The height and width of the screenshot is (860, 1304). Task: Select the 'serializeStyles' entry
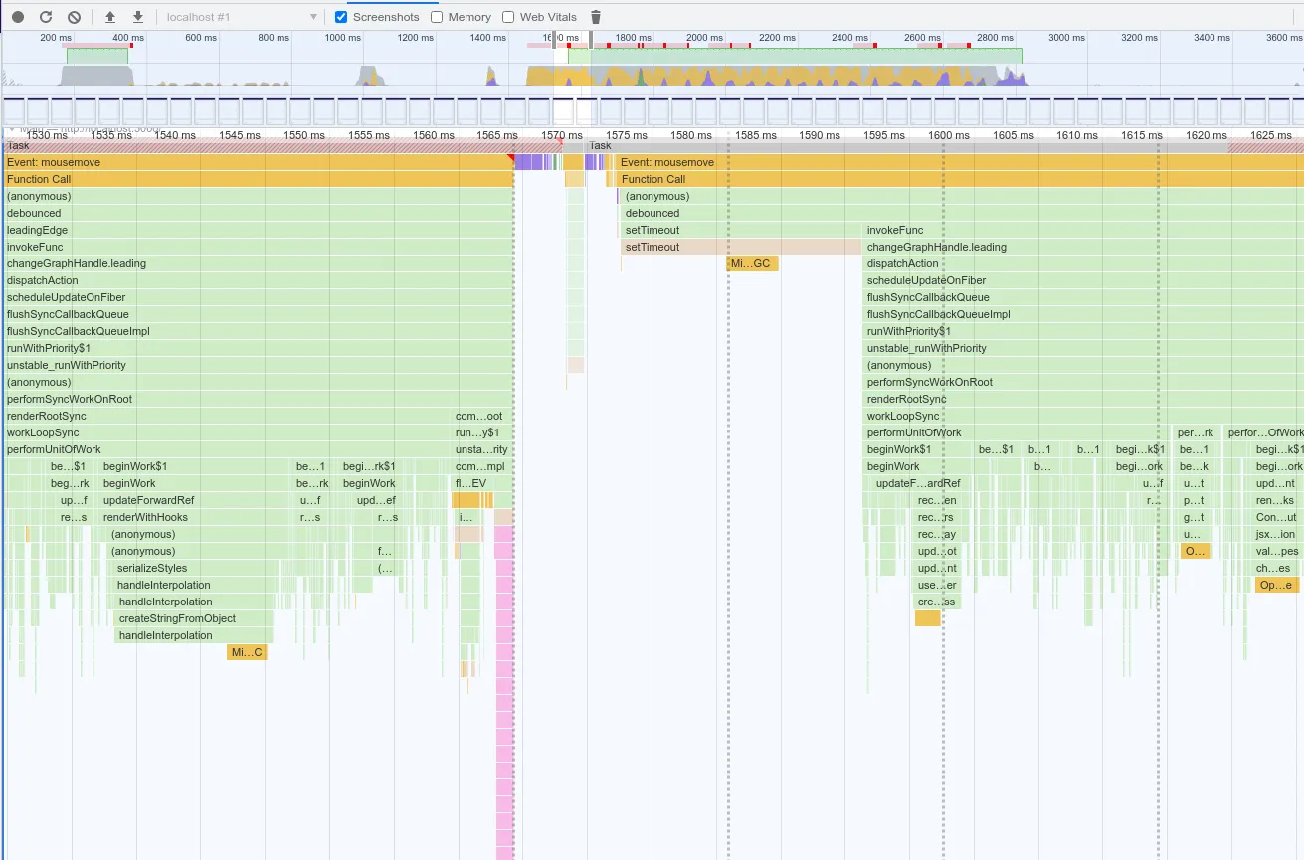pyautogui.click(x=195, y=568)
